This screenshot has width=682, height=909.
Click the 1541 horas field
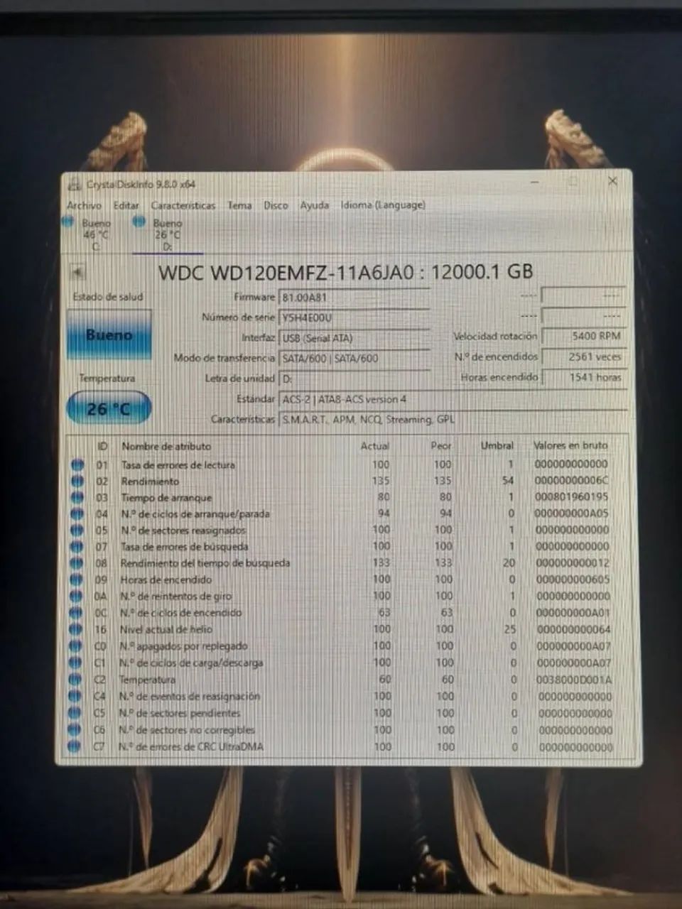tap(583, 377)
